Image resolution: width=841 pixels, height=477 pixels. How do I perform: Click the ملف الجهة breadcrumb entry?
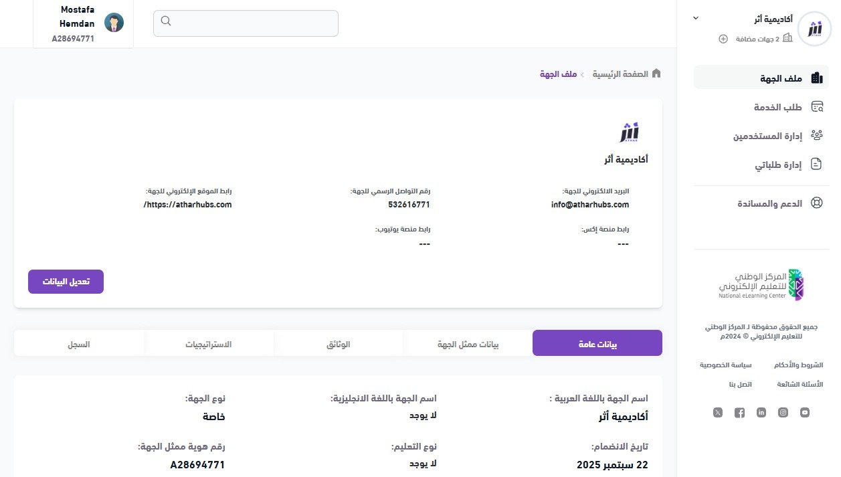click(559, 74)
